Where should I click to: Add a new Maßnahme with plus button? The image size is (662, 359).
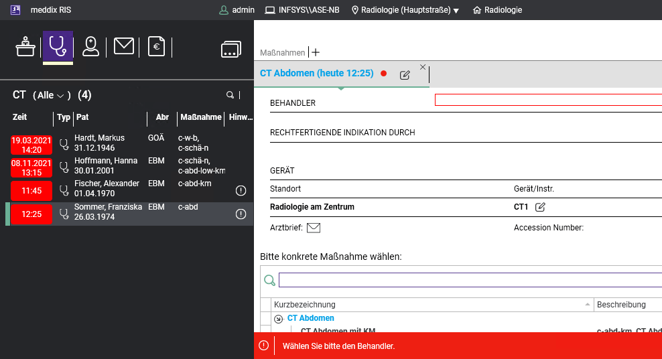pos(316,53)
